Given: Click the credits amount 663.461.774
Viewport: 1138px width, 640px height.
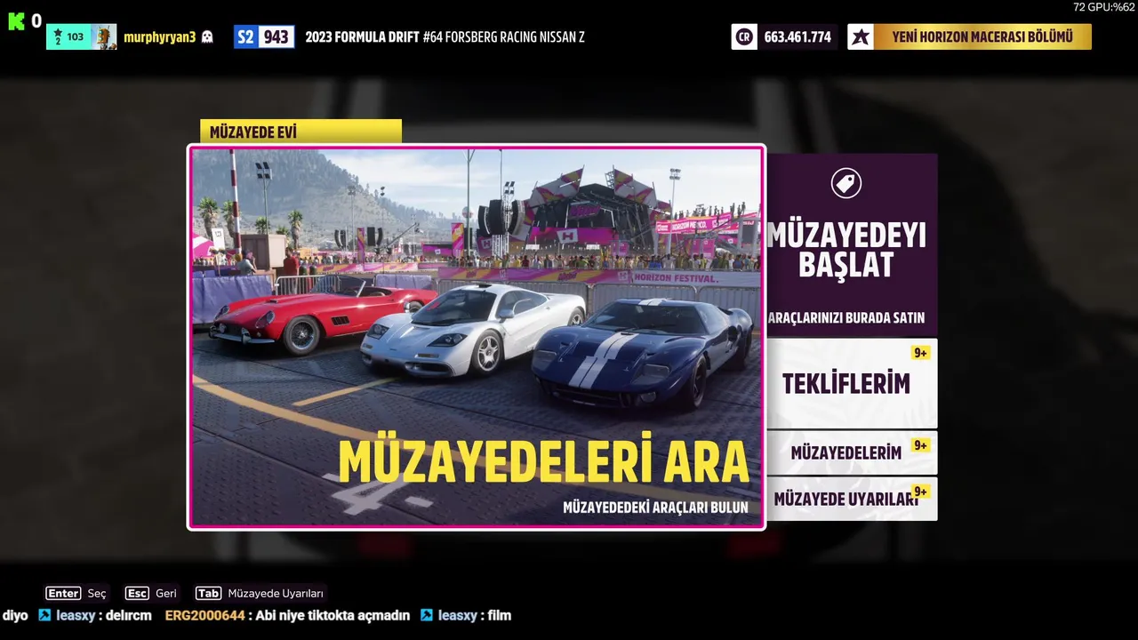Looking at the screenshot, I should click(797, 37).
